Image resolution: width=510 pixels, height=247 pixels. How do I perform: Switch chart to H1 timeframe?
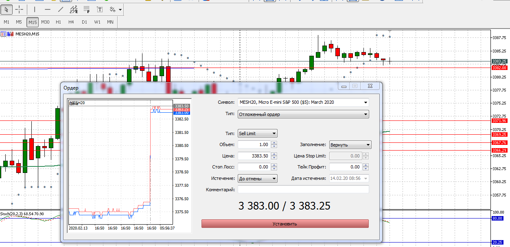(58, 22)
